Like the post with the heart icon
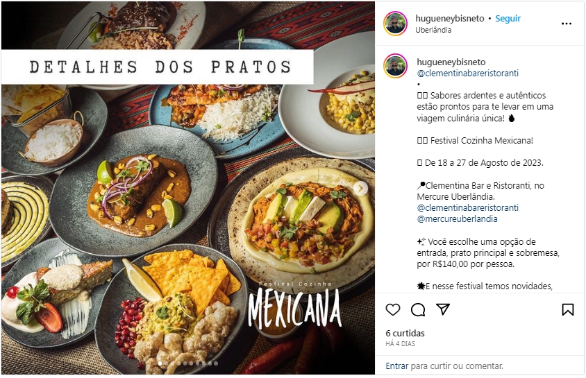 tap(393, 310)
